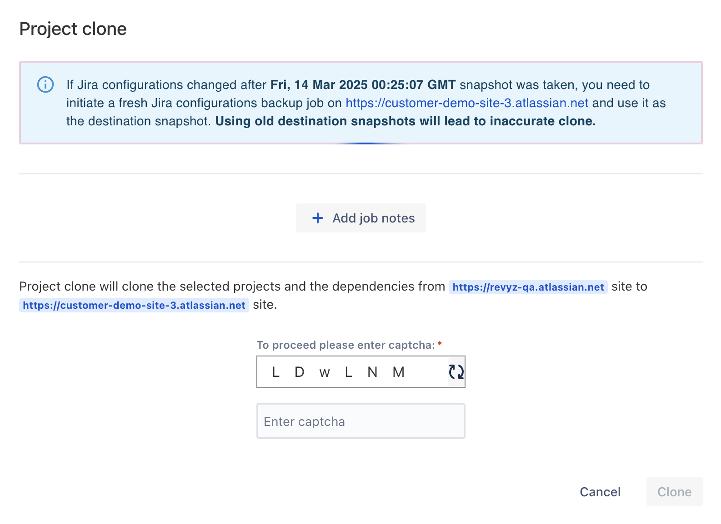Click the red required asterisk by captcha label
Viewport: 721px width, 524px height.
point(440,344)
